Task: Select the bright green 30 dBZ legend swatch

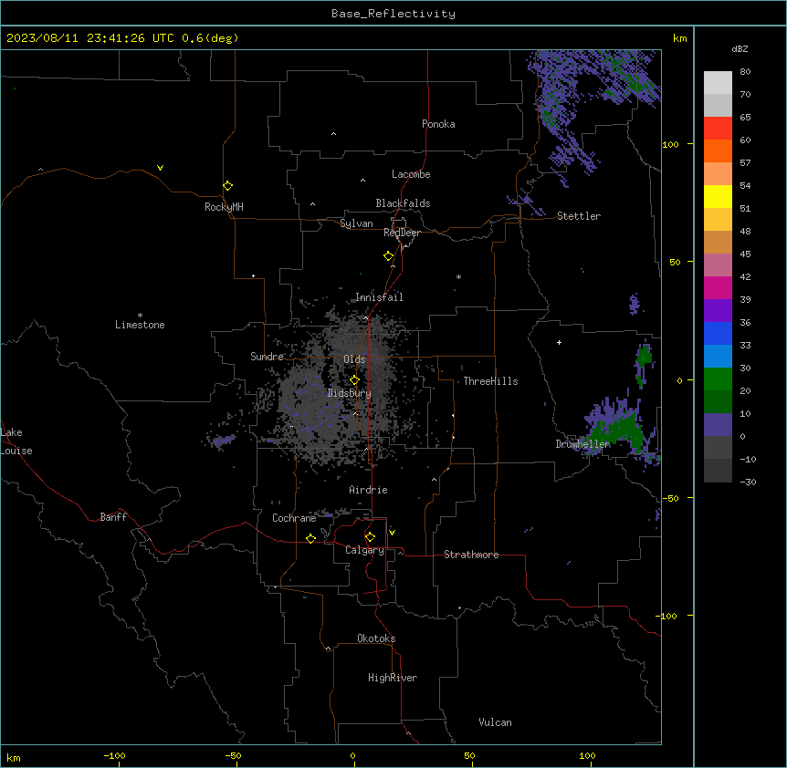Action: click(x=718, y=379)
